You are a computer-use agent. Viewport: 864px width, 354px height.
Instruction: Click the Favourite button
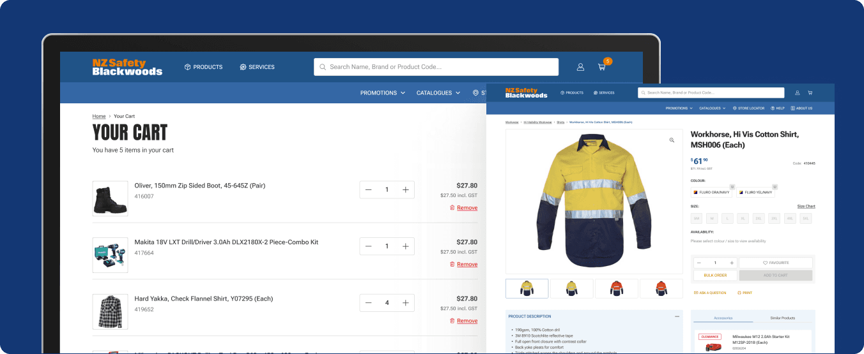776,263
